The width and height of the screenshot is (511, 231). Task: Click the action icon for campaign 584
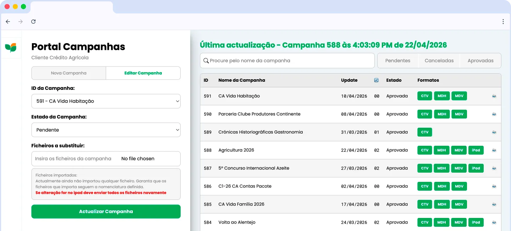click(494, 223)
